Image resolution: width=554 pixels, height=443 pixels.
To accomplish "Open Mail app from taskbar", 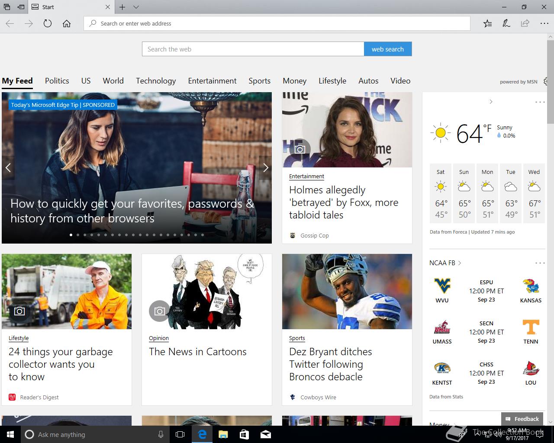I will click(265, 434).
